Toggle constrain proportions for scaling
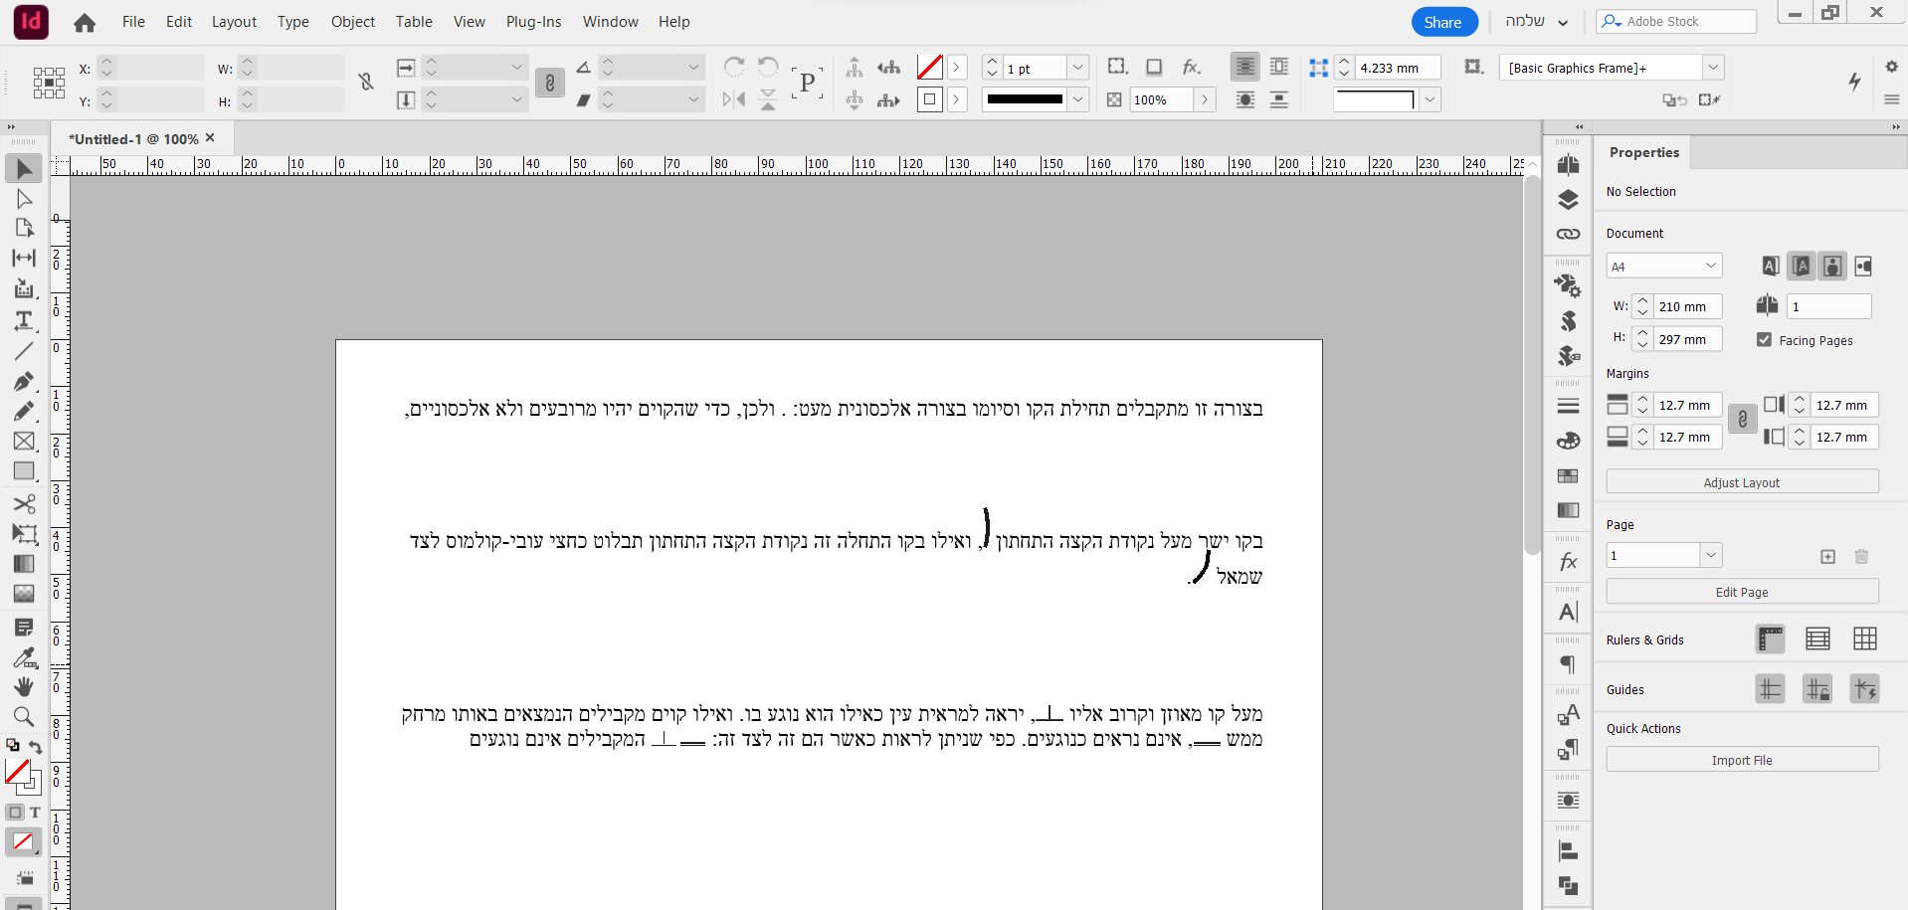The width and height of the screenshot is (1908, 910). pos(550,84)
